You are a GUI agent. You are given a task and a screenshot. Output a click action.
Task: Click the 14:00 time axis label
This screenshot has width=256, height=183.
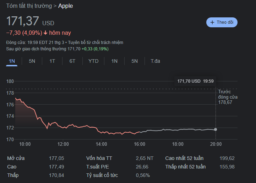(101, 144)
